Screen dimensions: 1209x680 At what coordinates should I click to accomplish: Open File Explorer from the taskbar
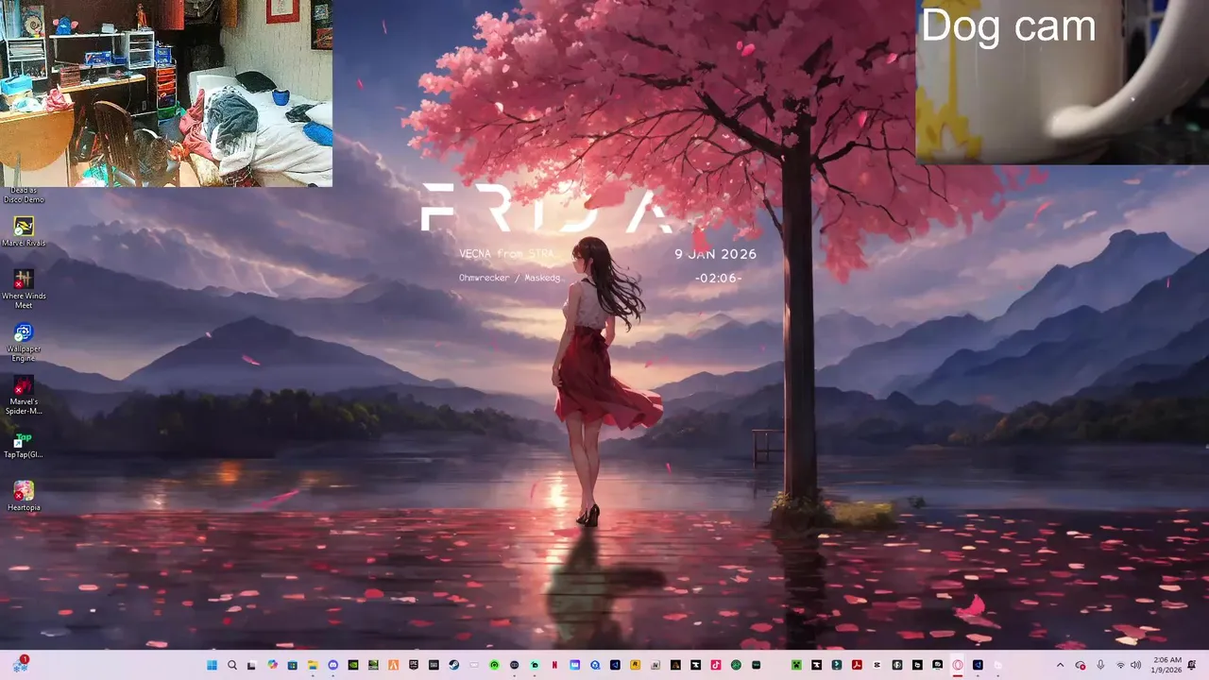(x=313, y=665)
